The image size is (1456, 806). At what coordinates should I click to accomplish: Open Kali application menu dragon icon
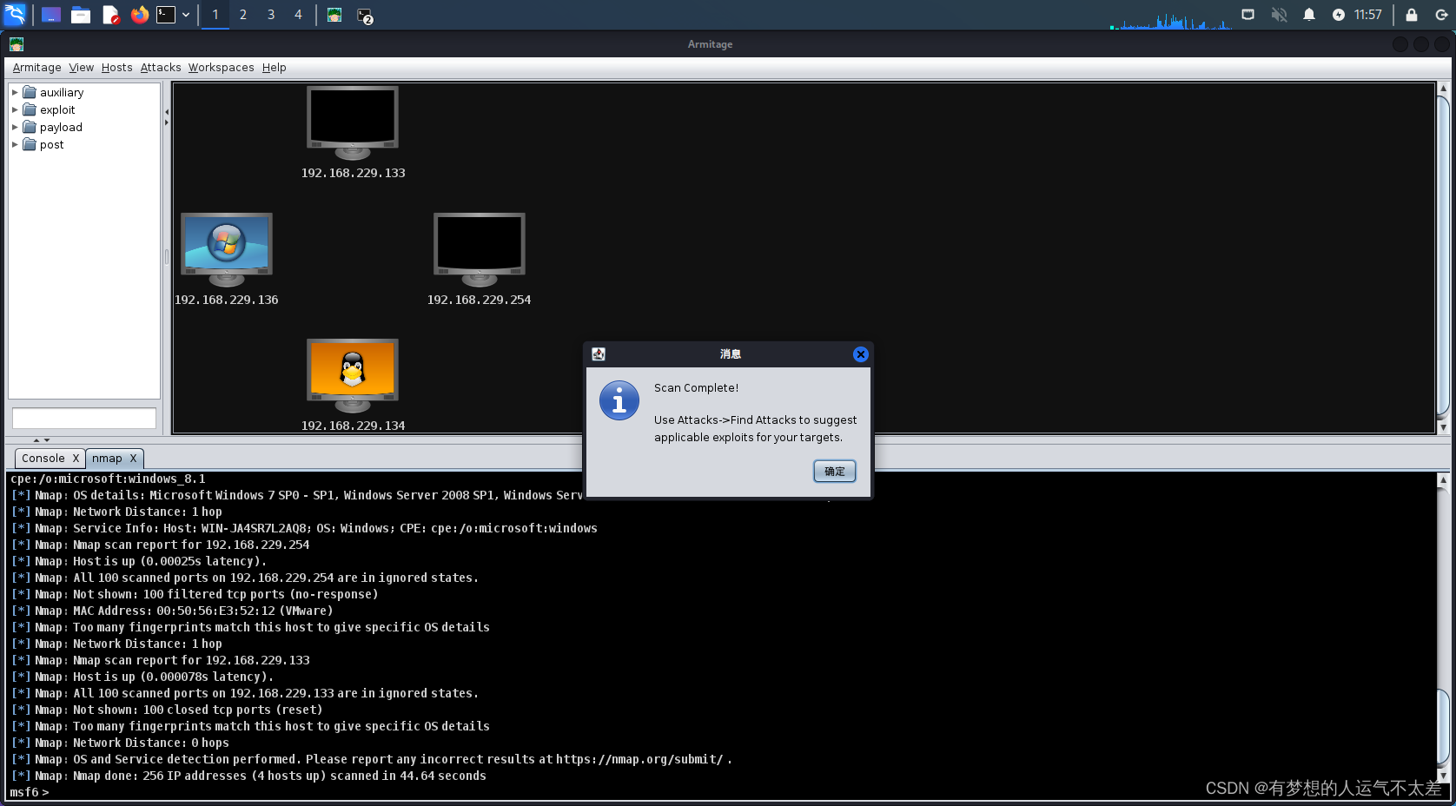tap(16, 15)
